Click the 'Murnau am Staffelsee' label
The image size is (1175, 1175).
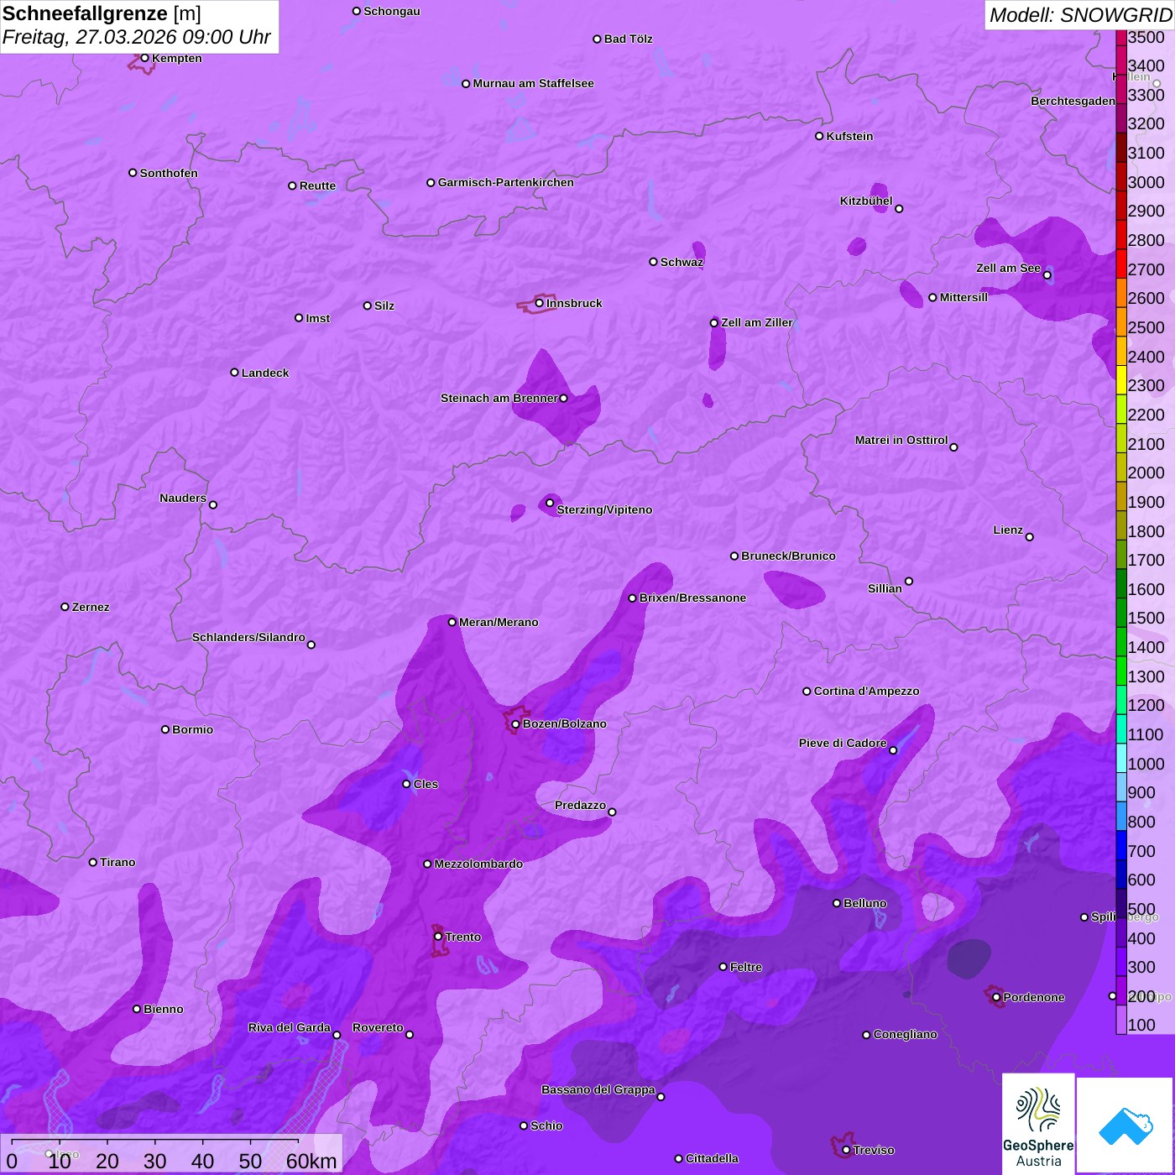coord(533,83)
